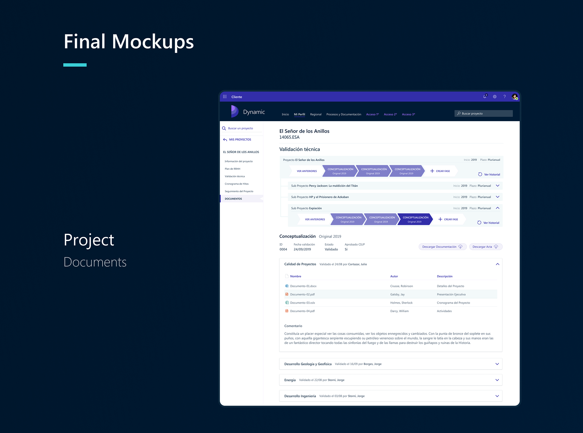The image size is (583, 433).
Task: Expand the Energía section
Action: (x=497, y=380)
